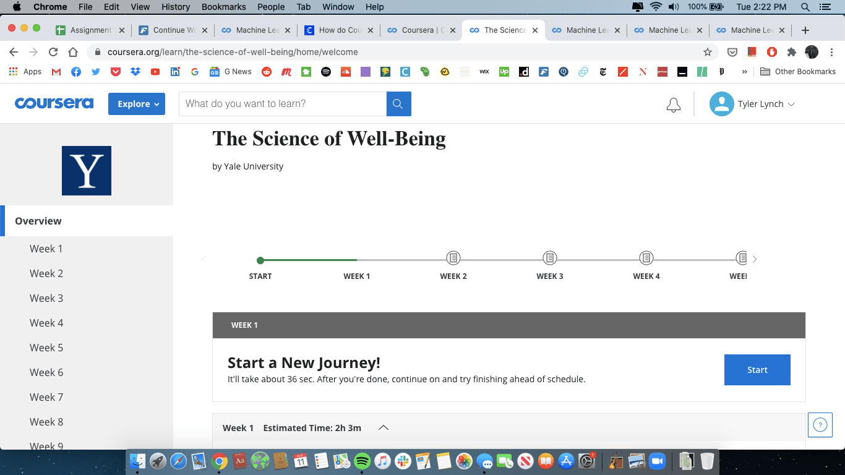845x475 pixels.
Task: Collapse the Week 1 section chevron
Action: click(384, 427)
